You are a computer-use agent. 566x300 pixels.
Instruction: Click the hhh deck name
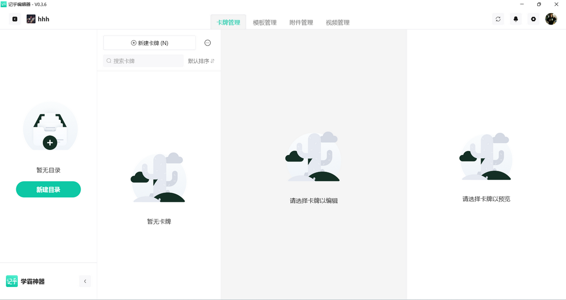pyautogui.click(x=43, y=19)
